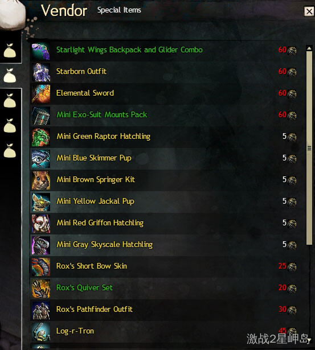Click the Starborn Outfit item icon

pyautogui.click(x=41, y=72)
